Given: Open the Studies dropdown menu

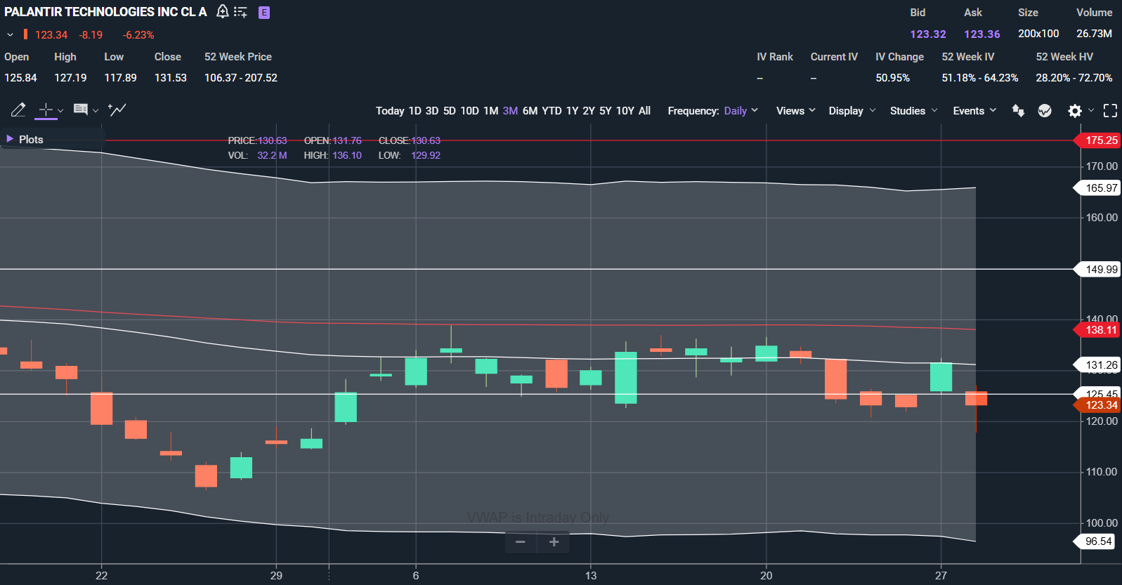Looking at the screenshot, I should click(x=914, y=111).
